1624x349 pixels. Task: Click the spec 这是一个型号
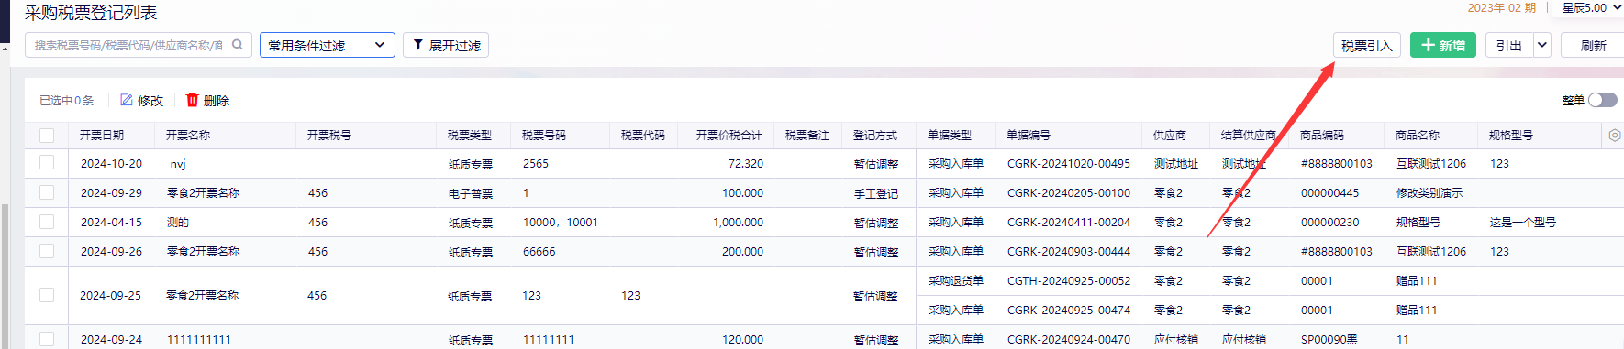click(1523, 222)
